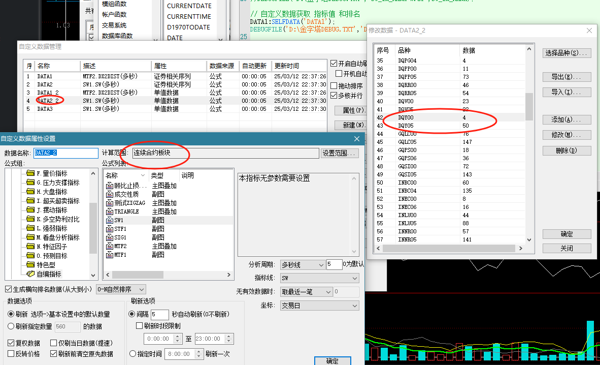Click the MTF1 formula icon
600x365 pixels.
[x=110, y=255]
